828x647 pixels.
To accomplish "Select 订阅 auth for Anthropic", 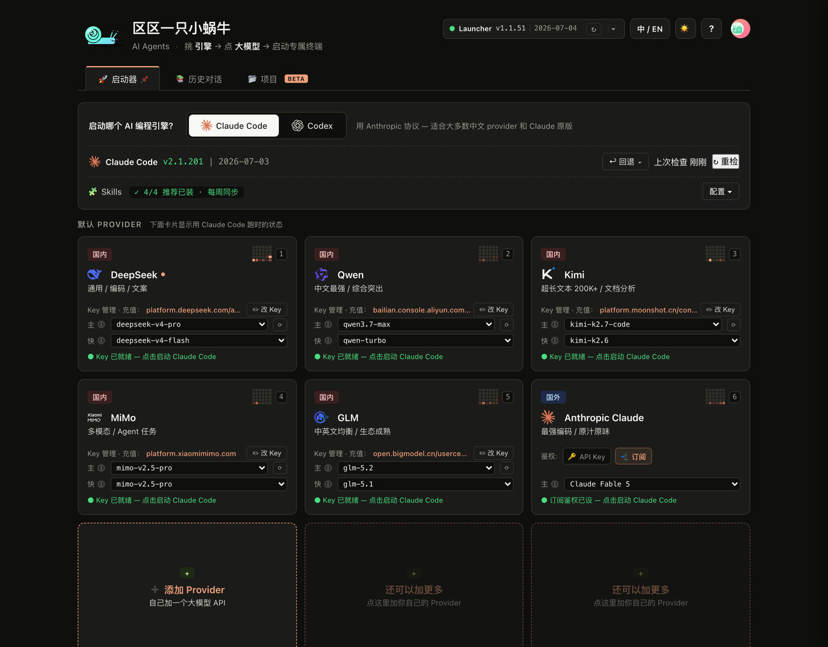I will point(633,457).
